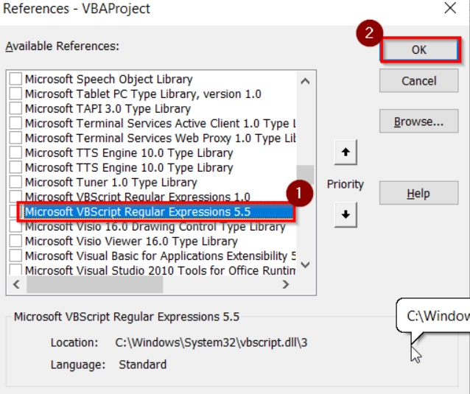This screenshot has width=470, height=394.
Task: Click the priority down arrow button
Action: 345,215
